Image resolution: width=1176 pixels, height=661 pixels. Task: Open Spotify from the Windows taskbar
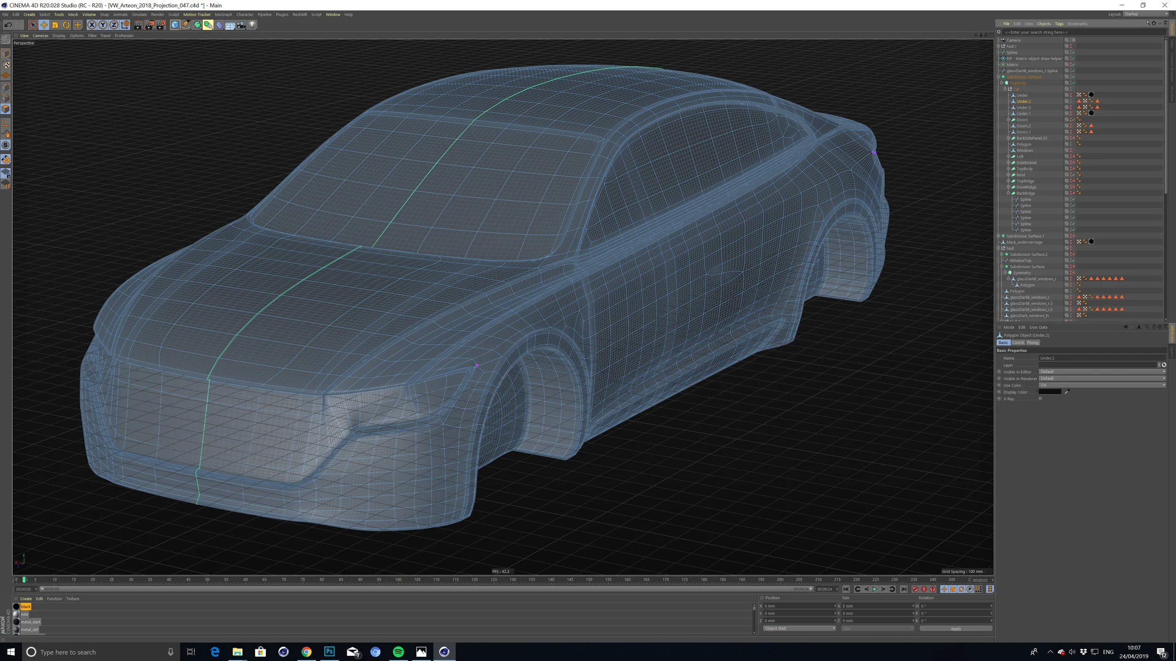click(x=398, y=652)
